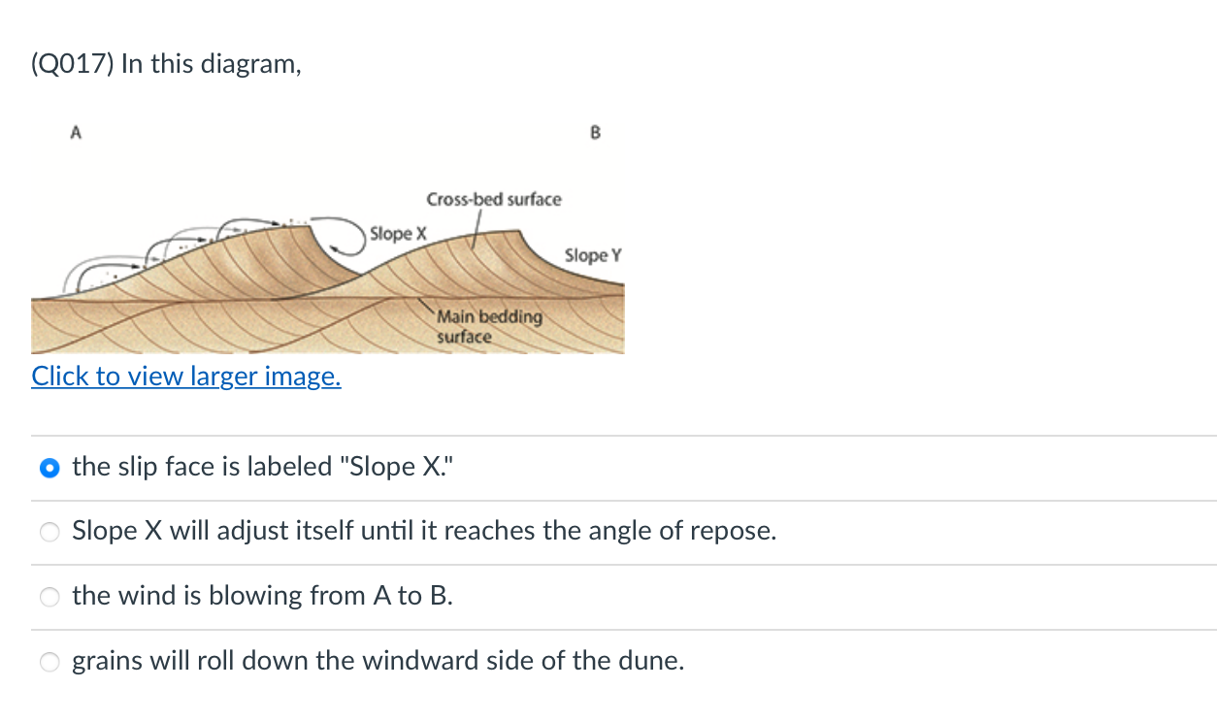Click the filled radio button next to the first answer
The width and height of the screenshot is (1217, 722).
pyautogui.click(x=49, y=467)
